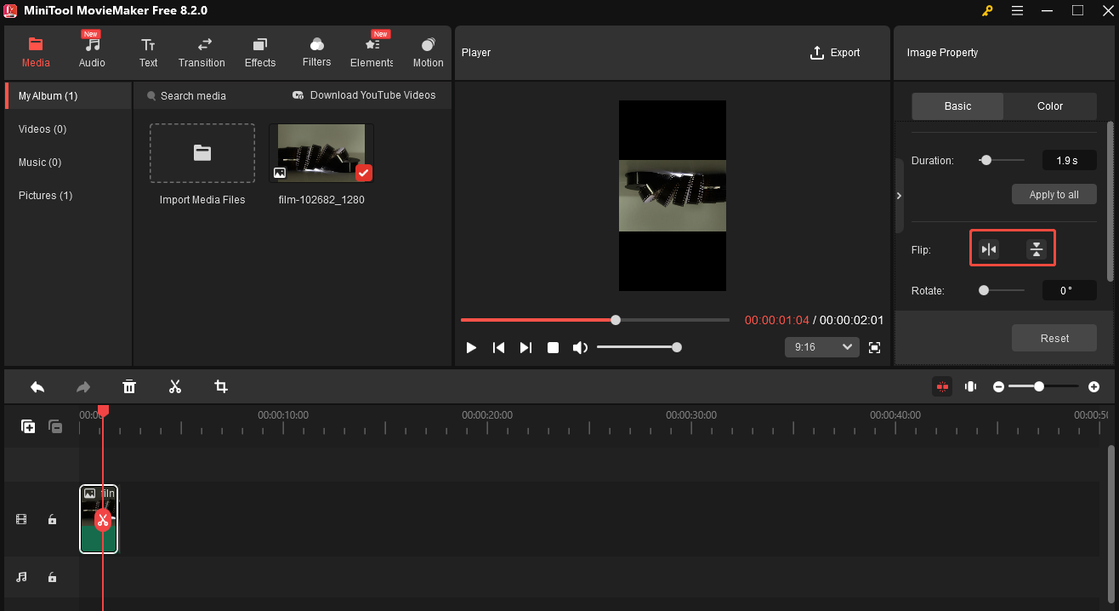Go to next frame
1119x611 pixels.
click(525, 347)
